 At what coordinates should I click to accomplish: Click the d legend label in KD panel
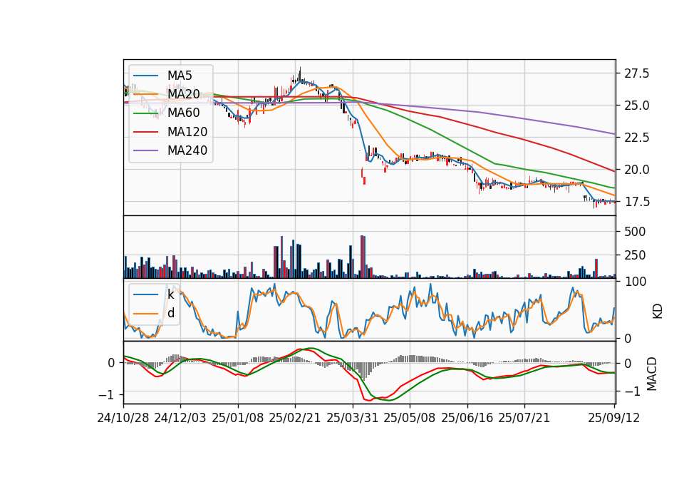tap(171, 313)
